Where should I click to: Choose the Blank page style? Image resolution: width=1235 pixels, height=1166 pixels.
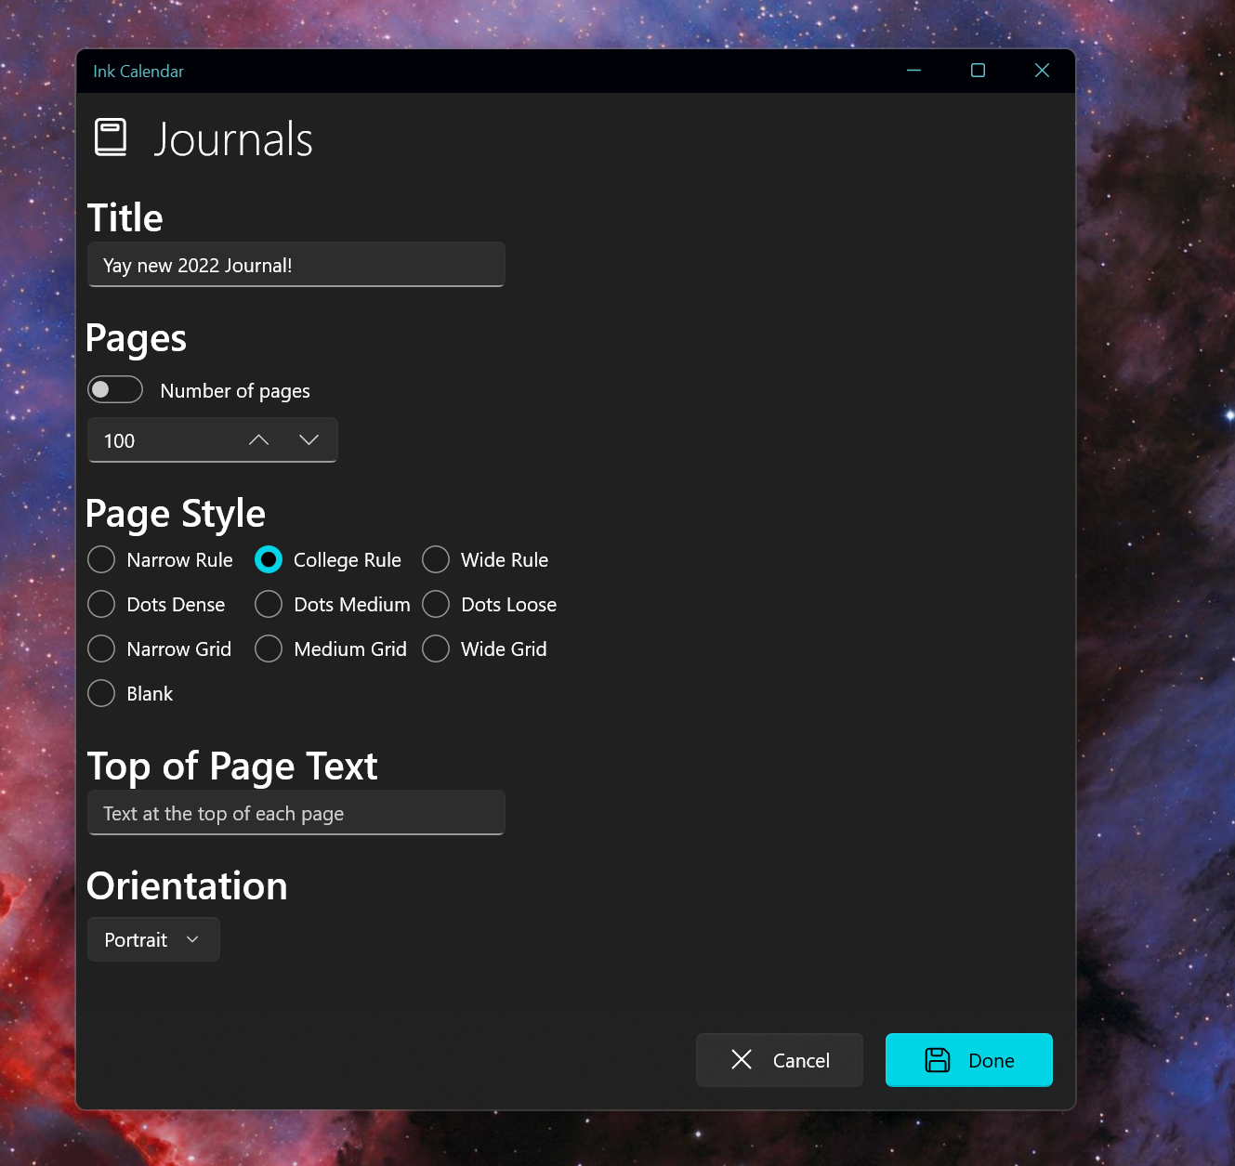101,693
